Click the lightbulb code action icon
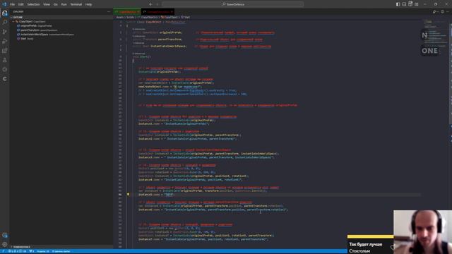 pos(128,195)
